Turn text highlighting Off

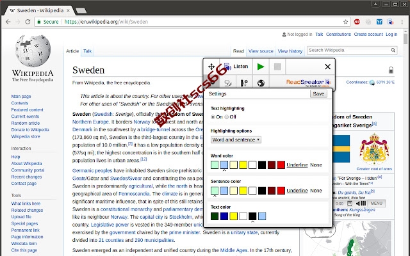(226, 117)
